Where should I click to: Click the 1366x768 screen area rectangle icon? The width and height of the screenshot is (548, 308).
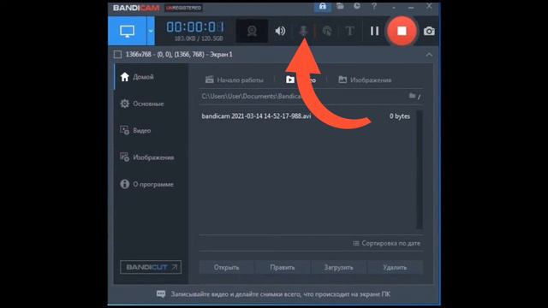[118, 55]
